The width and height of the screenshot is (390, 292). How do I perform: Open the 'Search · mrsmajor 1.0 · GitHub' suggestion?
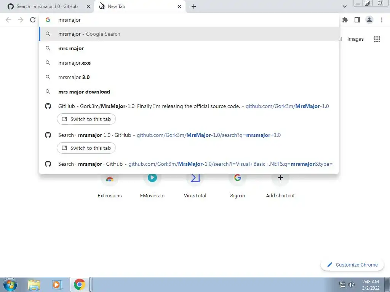point(189,135)
